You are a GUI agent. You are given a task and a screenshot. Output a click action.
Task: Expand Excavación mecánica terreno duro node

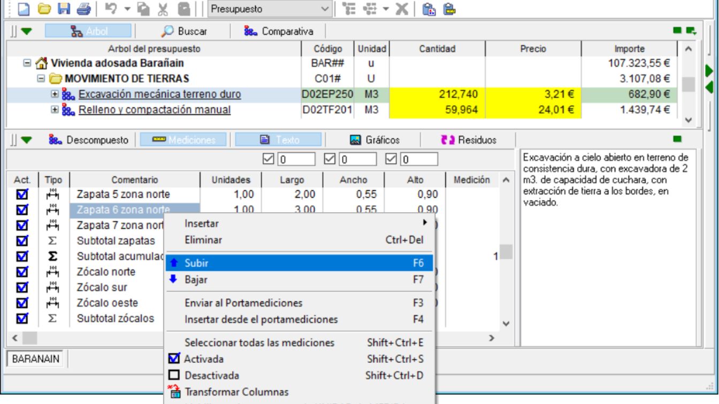click(55, 95)
